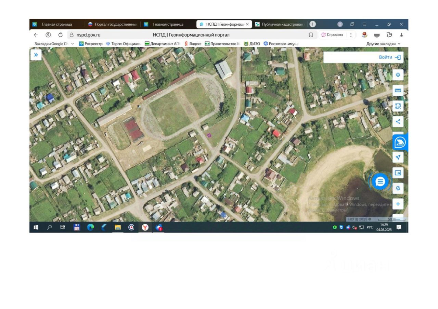Viewport: 438px width, 309px height.
Task: Open the menu beside Спросить
Action: coord(351,35)
